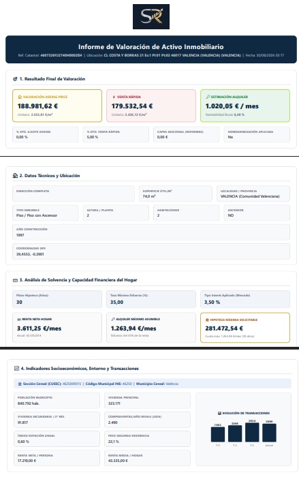
Task: Click the Índice Rotación Anual value 0,60 %
Action: pos(23,442)
